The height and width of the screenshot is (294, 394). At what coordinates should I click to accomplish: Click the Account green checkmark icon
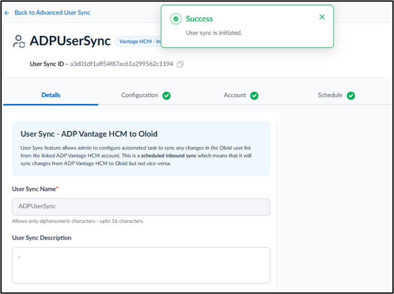[254, 96]
